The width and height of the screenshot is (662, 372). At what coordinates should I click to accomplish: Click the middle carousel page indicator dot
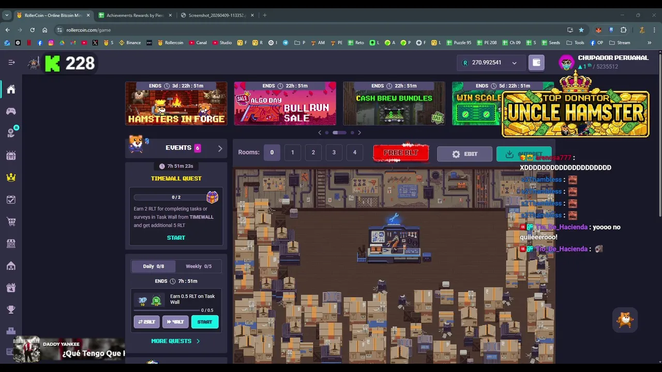coord(339,133)
